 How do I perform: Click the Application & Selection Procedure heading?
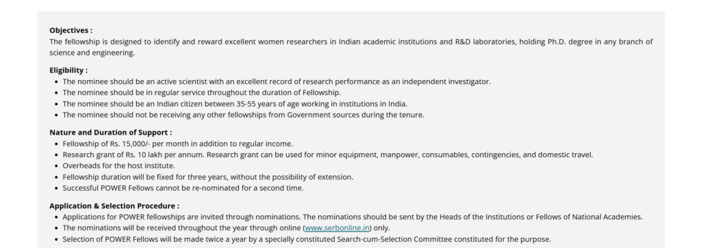[114, 206]
